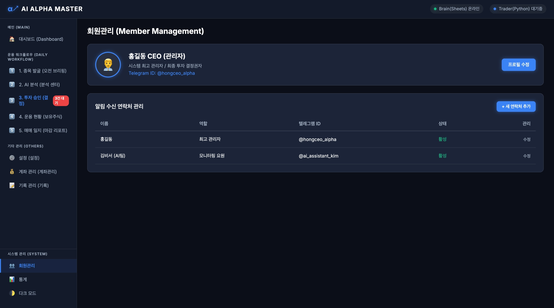Click the step 2 AI analysis icon
Screen dimensions: 554x308
click(12, 84)
